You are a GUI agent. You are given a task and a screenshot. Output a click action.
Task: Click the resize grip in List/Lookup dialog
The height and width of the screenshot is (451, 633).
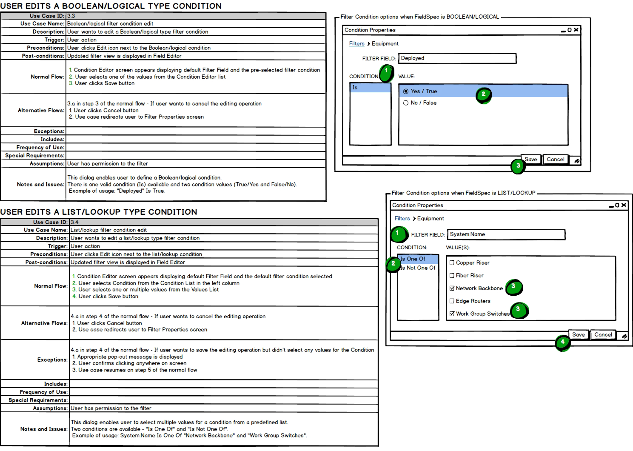point(624,336)
